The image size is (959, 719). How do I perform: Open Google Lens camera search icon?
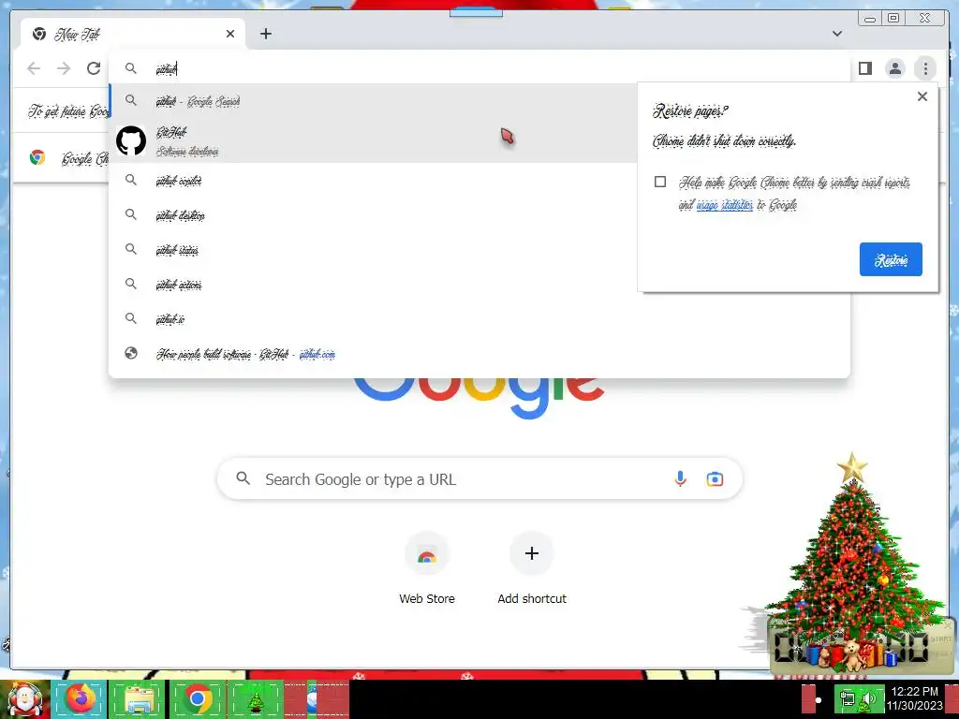715,479
